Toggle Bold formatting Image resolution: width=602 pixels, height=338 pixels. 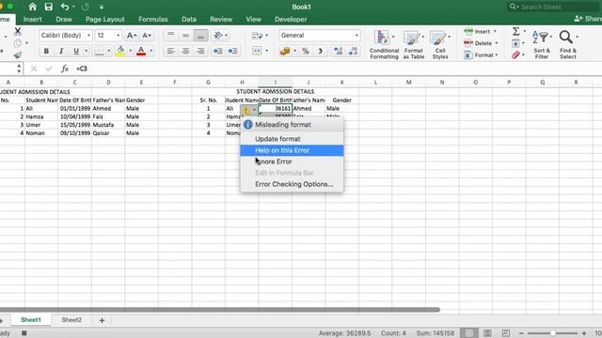pos(46,51)
